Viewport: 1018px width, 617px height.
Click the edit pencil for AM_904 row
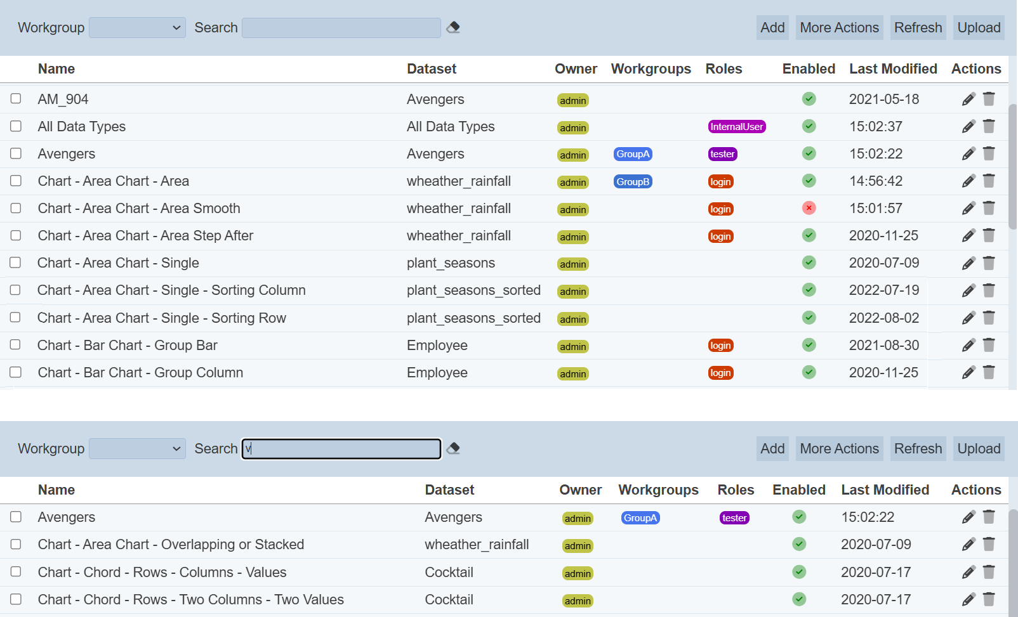point(968,99)
